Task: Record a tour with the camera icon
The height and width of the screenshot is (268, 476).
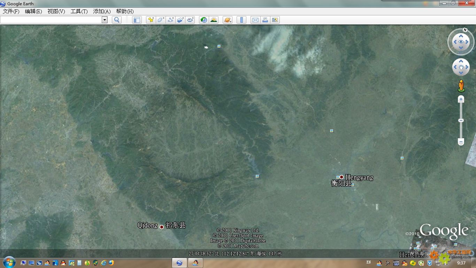Action: tap(190, 20)
